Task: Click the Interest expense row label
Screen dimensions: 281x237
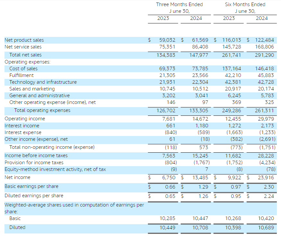Action: [23, 132]
